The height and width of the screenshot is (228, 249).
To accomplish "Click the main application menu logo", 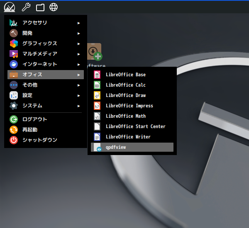I will [10, 7].
